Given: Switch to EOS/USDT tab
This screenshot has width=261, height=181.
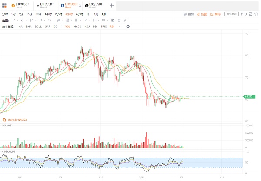Looking at the screenshot, I should [94, 6].
